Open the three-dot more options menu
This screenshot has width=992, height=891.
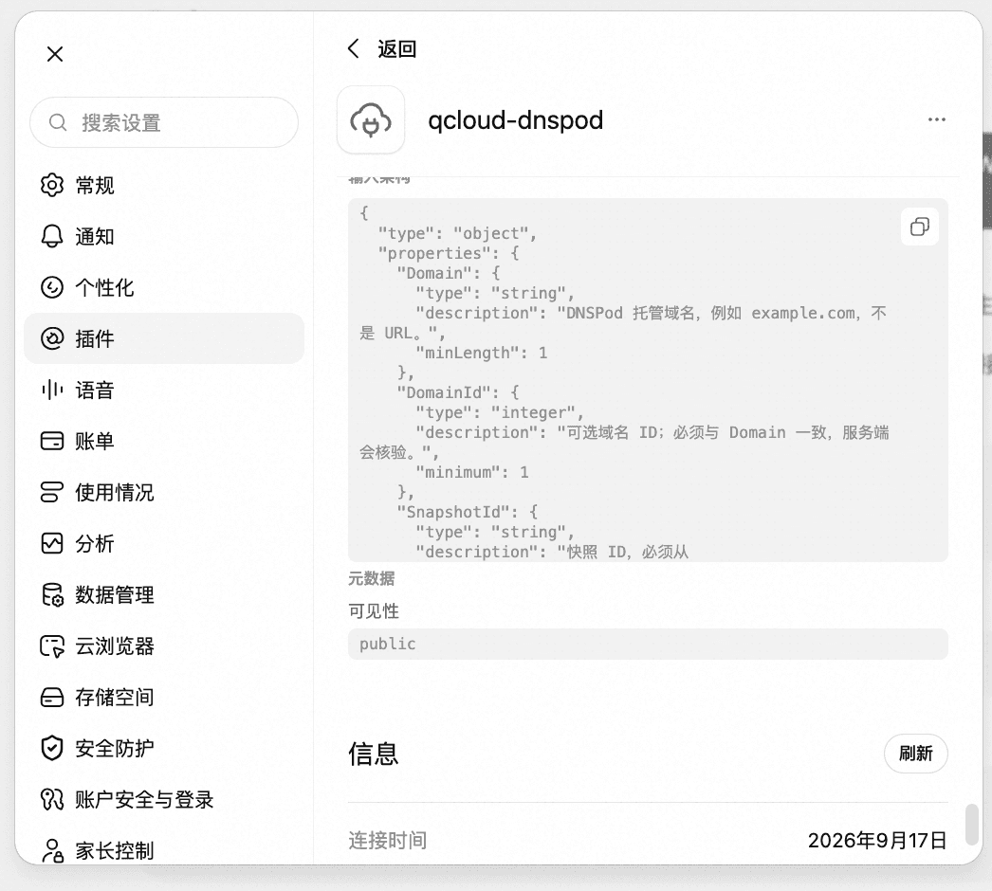[936, 119]
